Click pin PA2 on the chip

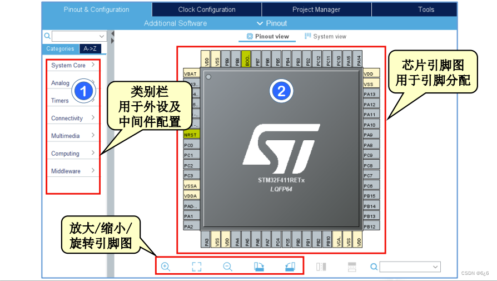tap(191, 226)
